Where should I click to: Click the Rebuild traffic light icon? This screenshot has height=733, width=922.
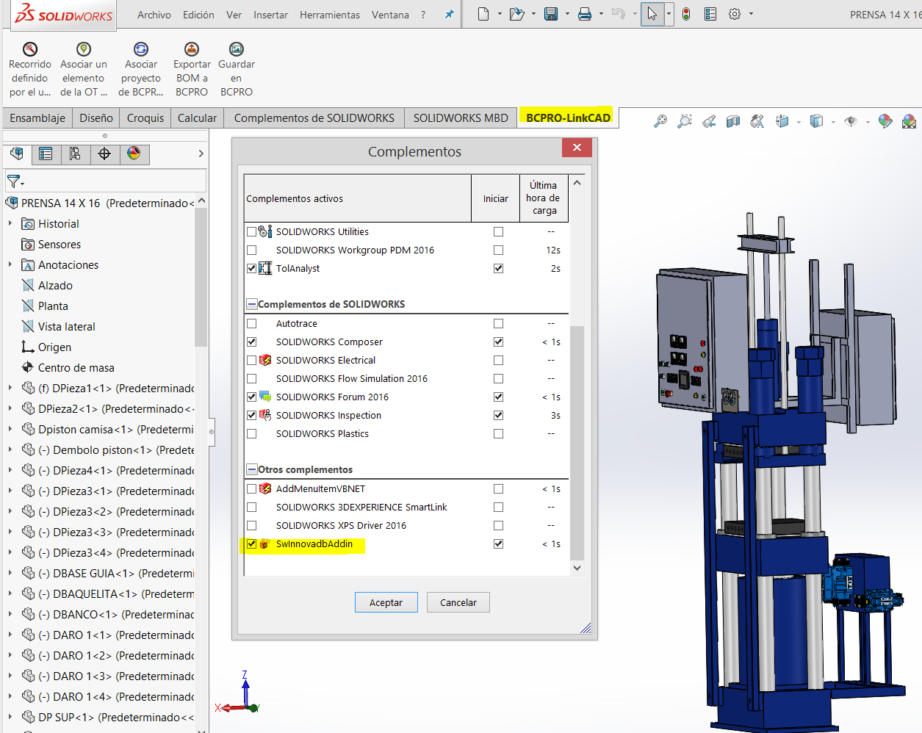coord(686,14)
